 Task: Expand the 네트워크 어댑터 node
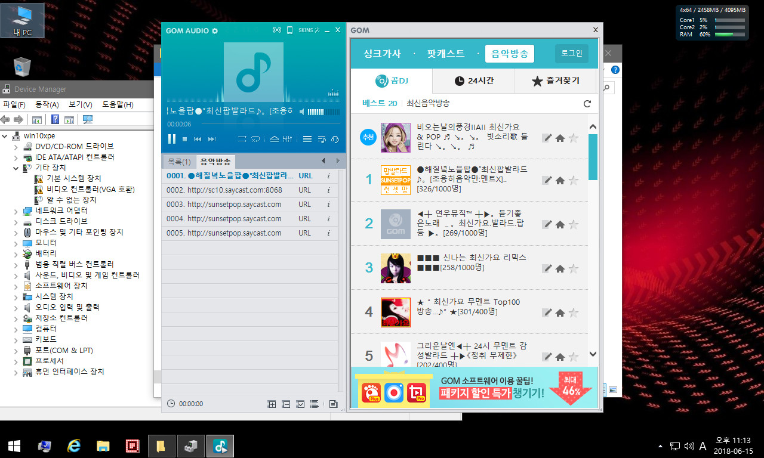[16, 211]
